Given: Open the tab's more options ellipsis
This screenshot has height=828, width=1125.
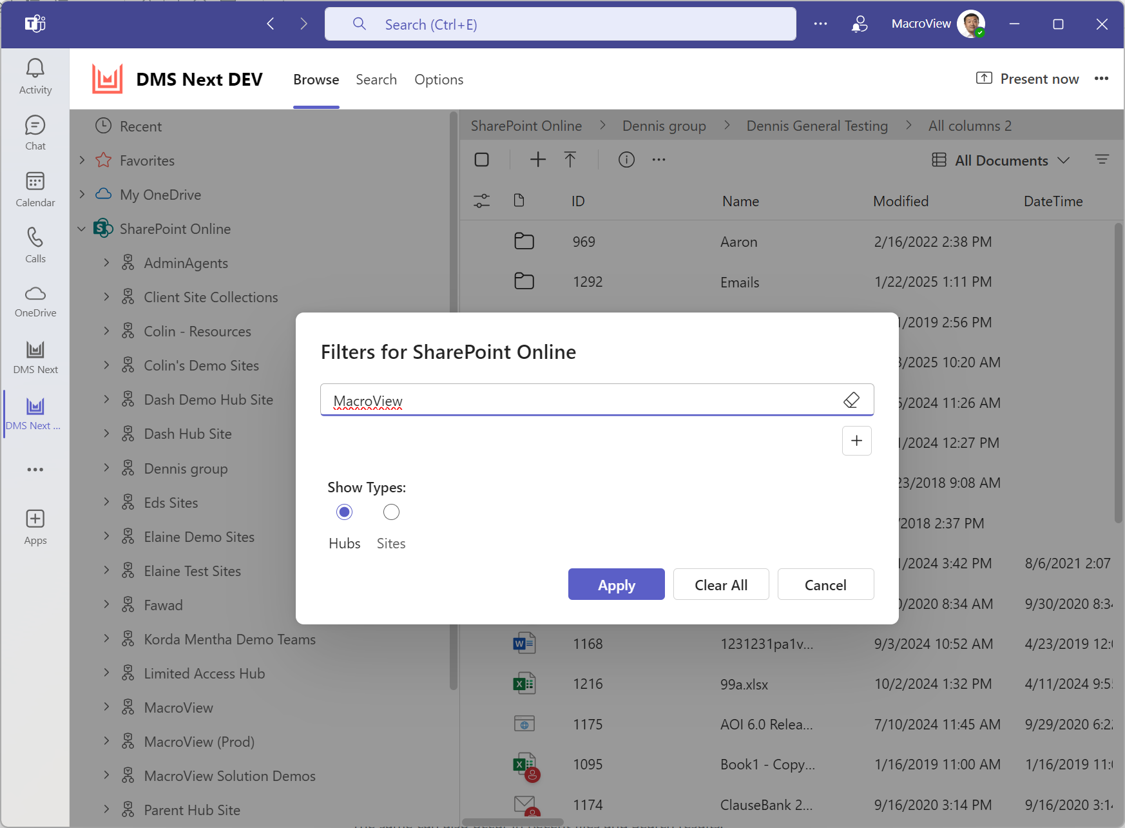Looking at the screenshot, I should [1101, 79].
